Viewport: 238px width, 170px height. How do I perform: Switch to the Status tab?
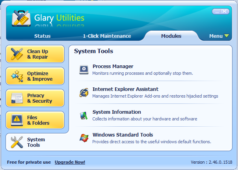coord(42,36)
